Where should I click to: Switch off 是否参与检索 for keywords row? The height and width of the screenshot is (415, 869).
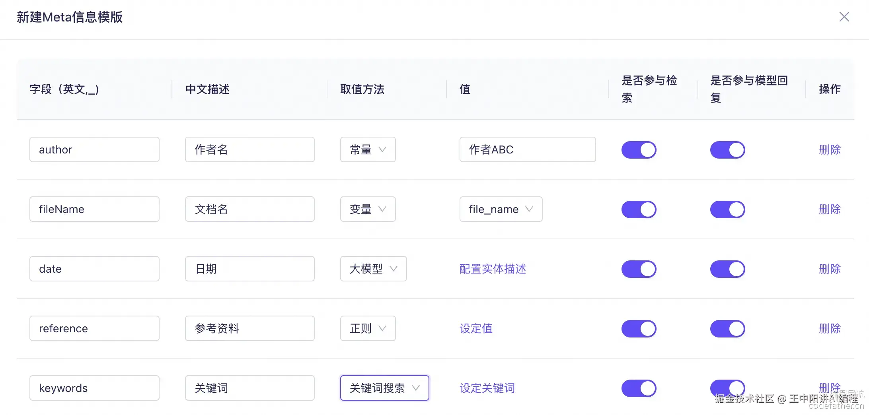tap(639, 388)
